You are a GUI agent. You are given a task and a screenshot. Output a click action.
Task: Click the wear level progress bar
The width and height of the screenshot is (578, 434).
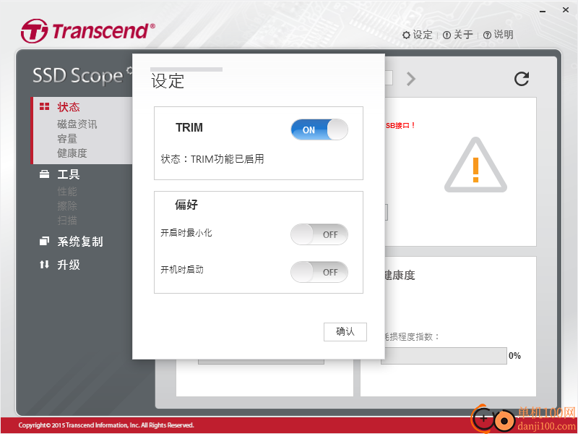click(444, 356)
